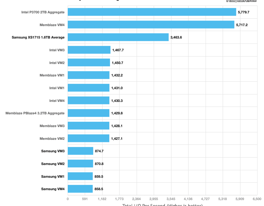Screen dimensions: 264x206
Task: Select the value "874.7"
Action: 99,151
